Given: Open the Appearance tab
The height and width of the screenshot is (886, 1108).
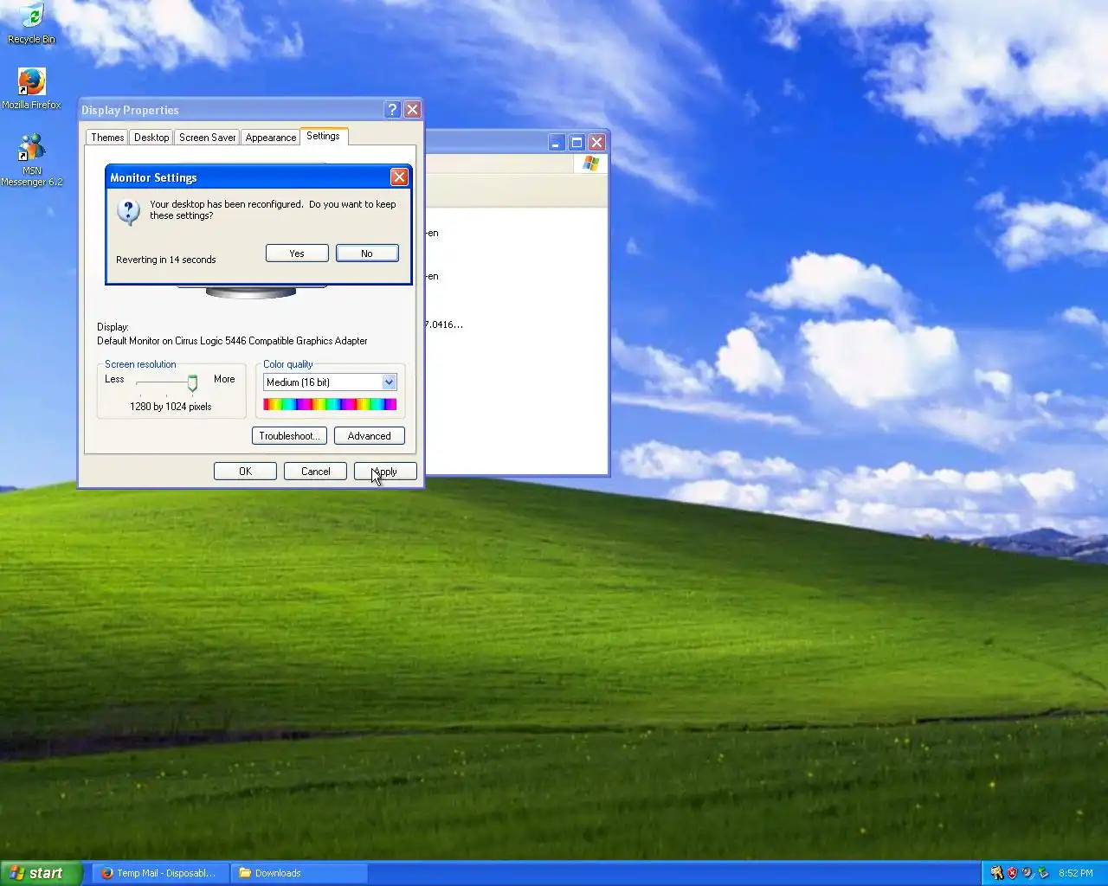Looking at the screenshot, I should 270,138.
